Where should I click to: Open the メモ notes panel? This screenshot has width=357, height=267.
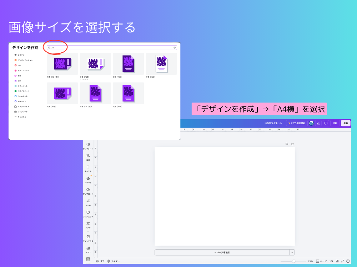pyautogui.click(x=100, y=261)
